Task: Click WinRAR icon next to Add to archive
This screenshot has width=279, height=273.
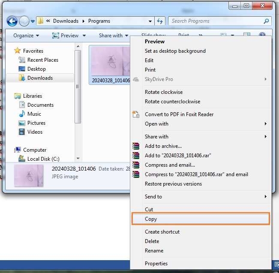Action: tap(136, 146)
